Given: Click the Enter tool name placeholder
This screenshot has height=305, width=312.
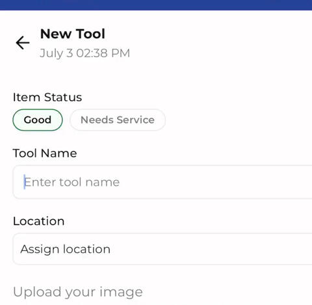Looking at the screenshot, I should tap(71, 182).
